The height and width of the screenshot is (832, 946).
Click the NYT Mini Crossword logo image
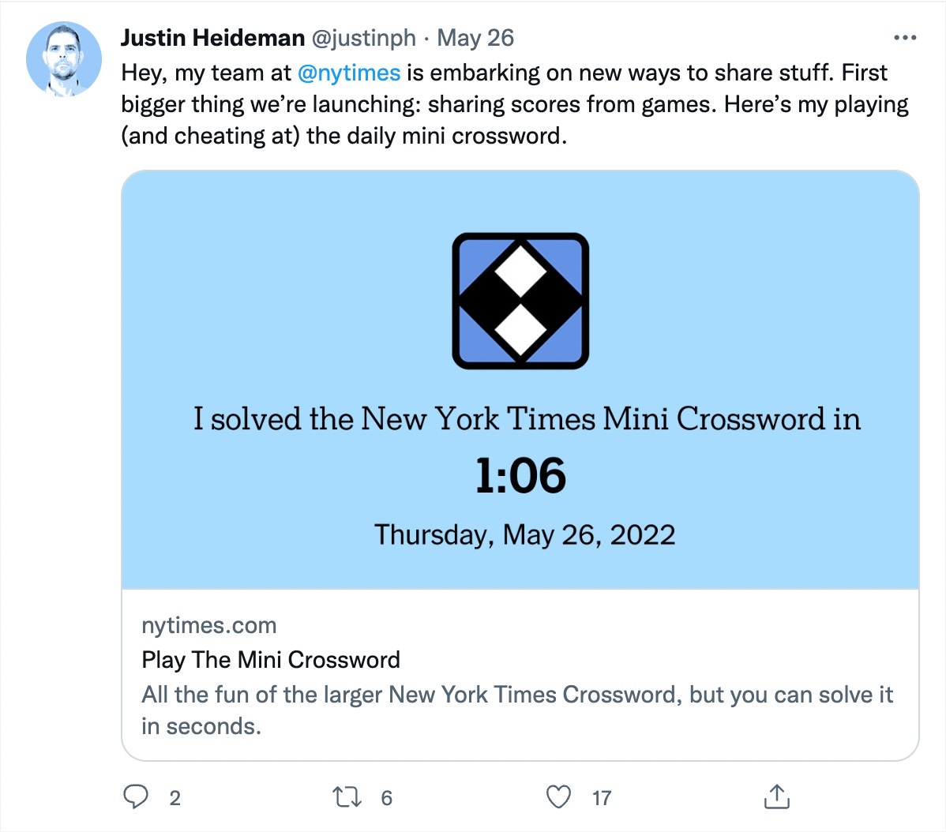(520, 301)
